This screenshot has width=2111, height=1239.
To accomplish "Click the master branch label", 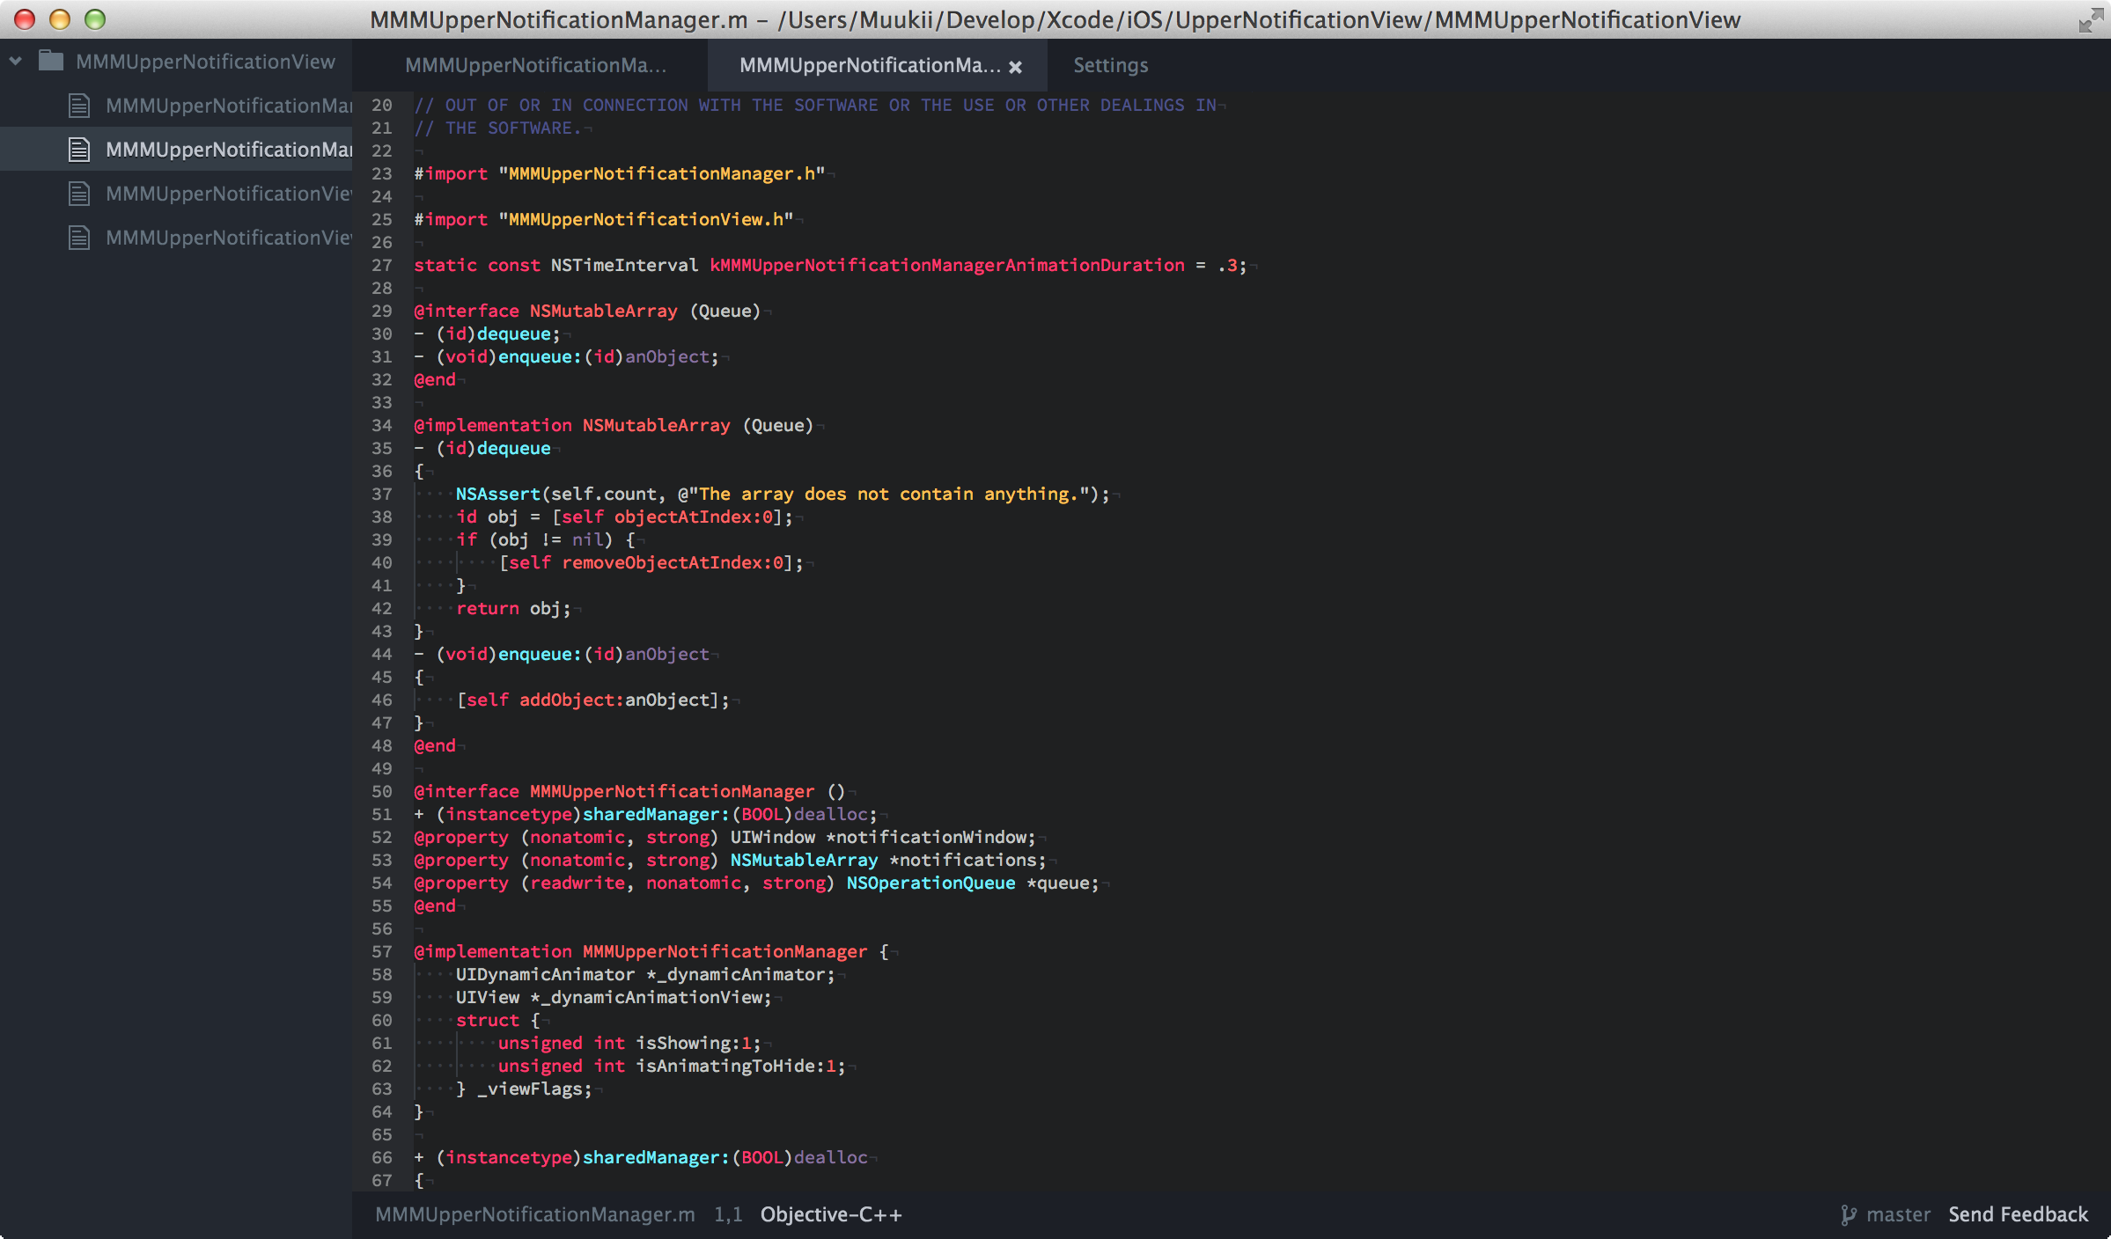I will pos(1898,1214).
